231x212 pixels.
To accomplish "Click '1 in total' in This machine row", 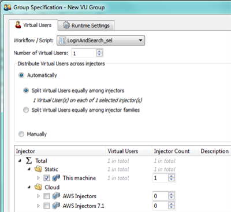I will coord(118,178).
